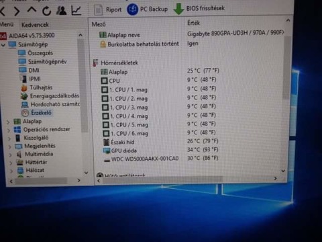
Task: Select the Számítógép tree item
Action: (x=33, y=44)
